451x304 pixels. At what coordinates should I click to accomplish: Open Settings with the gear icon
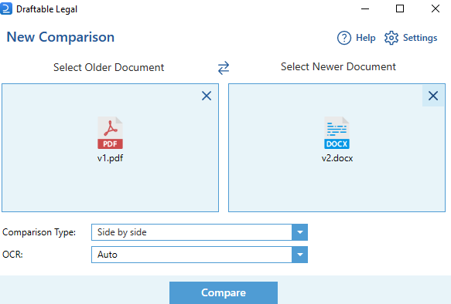tap(411, 38)
